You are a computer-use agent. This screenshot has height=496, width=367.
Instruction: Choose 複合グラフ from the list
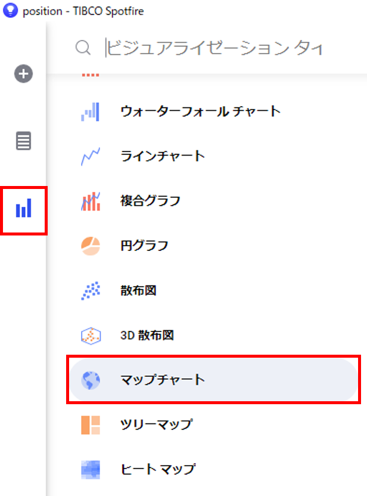click(x=150, y=201)
